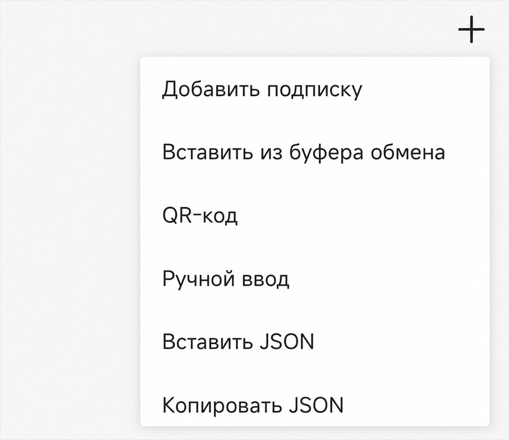This screenshot has height=440, width=509.
Task: Select "Ручной ввод" menu entry
Action: (x=315, y=278)
